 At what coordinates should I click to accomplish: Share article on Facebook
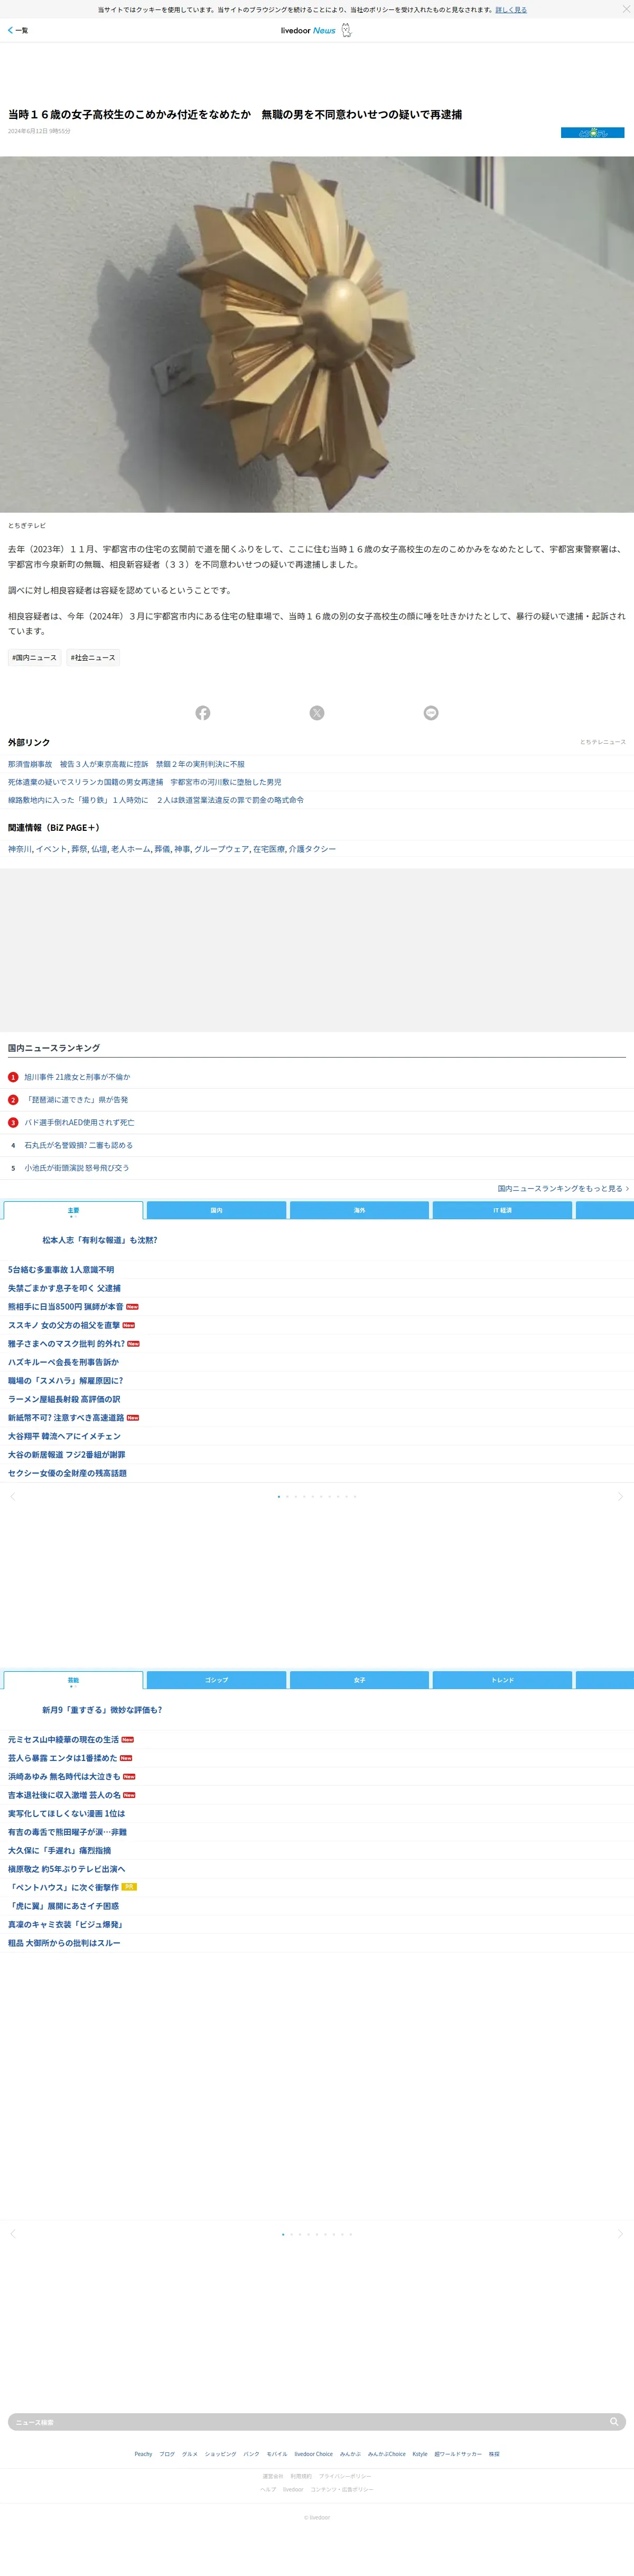click(203, 713)
